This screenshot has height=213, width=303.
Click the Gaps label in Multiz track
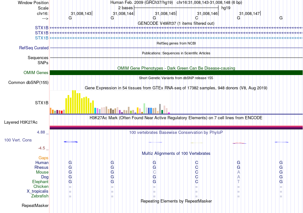coord(43,158)
